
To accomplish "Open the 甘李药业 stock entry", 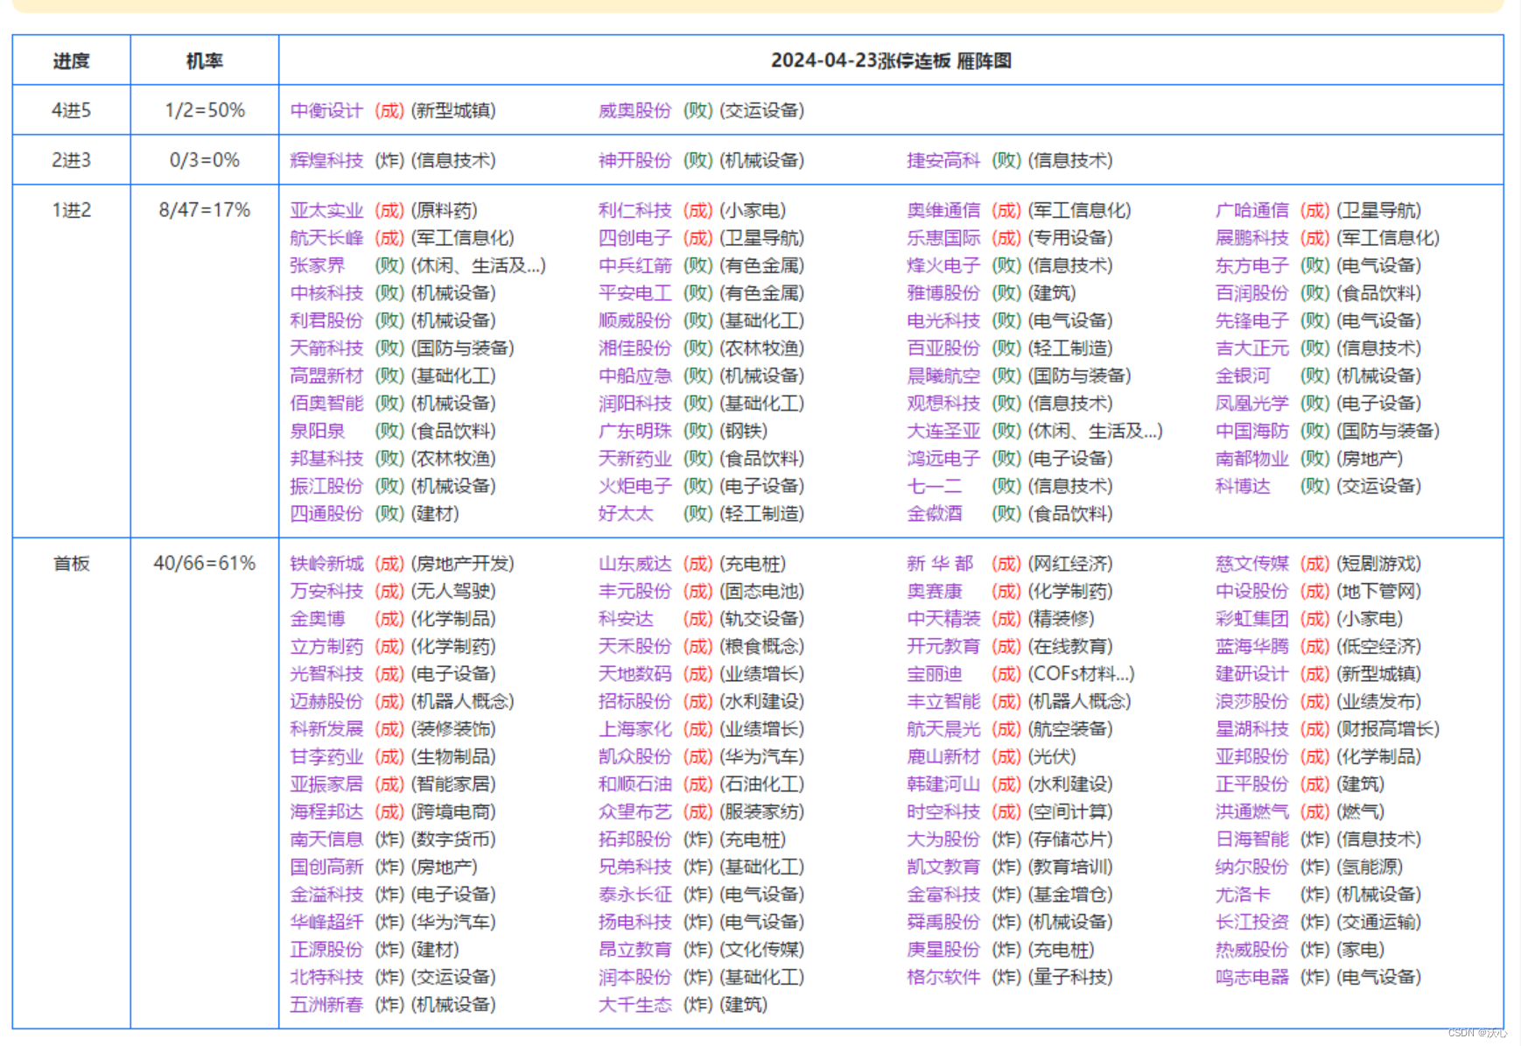I will [x=326, y=757].
